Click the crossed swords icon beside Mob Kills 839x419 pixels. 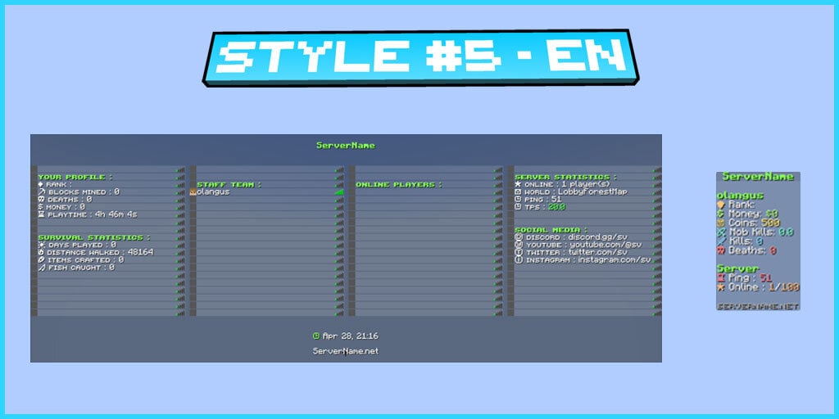[x=721, y=232]
